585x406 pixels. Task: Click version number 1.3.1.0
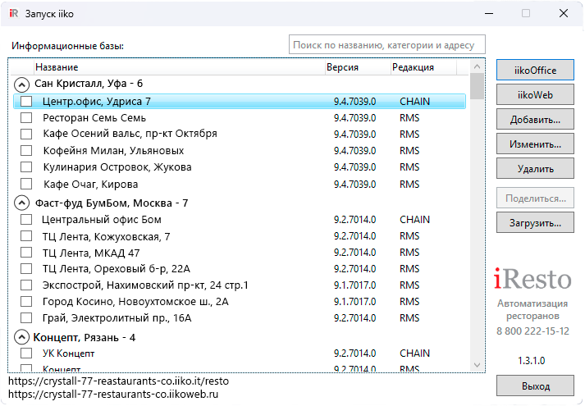532,361
